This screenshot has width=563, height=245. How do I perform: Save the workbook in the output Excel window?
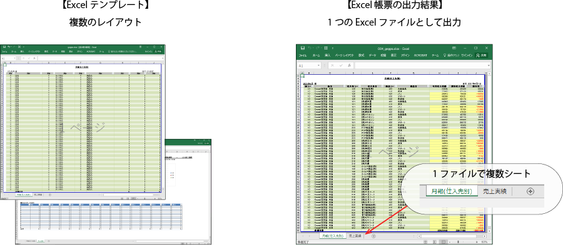[x=303, y=48]
